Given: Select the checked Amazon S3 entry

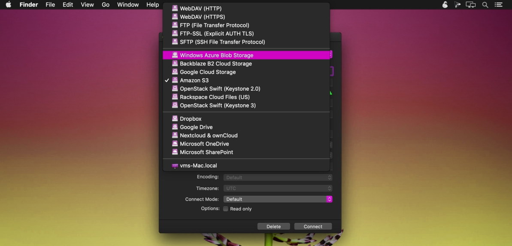Looking at the screenshot, I should click(246, 80).
